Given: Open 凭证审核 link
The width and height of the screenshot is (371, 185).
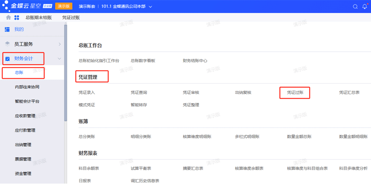Looking at the screenshot, I should click(191, 92).
